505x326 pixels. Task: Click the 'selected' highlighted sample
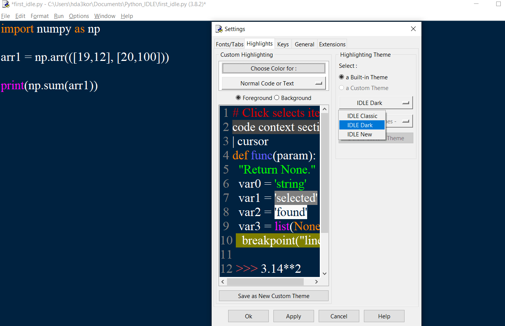click(296, 198)
